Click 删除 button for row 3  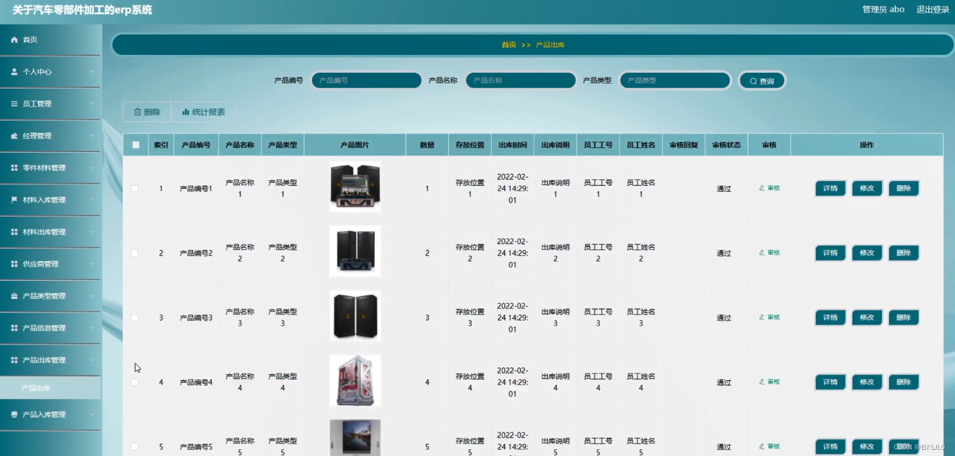point(904,318)
